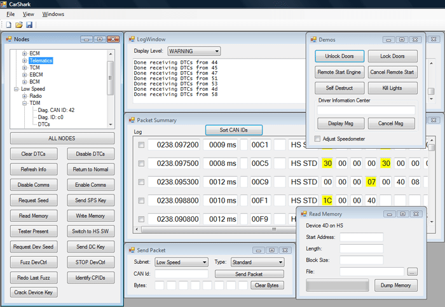Viewport: 445px width, 307px height.
Task: Select the DTCs tree item under TDM
Action: point(44,125)
